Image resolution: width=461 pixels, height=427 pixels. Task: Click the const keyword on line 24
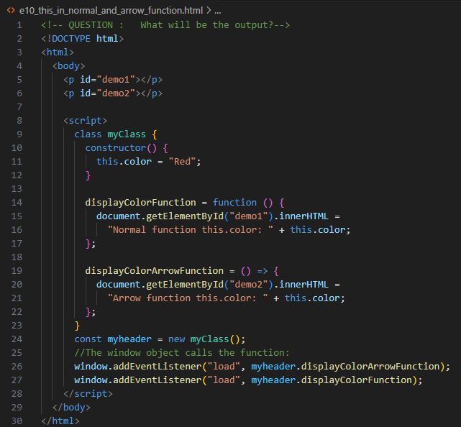(x=88, y=339)
